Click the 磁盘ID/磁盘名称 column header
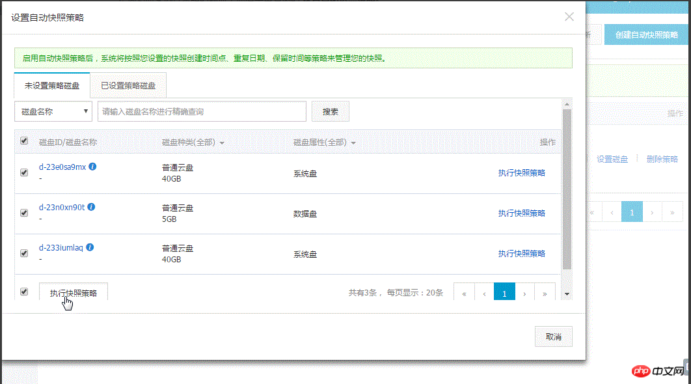Image resolution: width=691 pixels, height=384 pixels. (68, 143)
